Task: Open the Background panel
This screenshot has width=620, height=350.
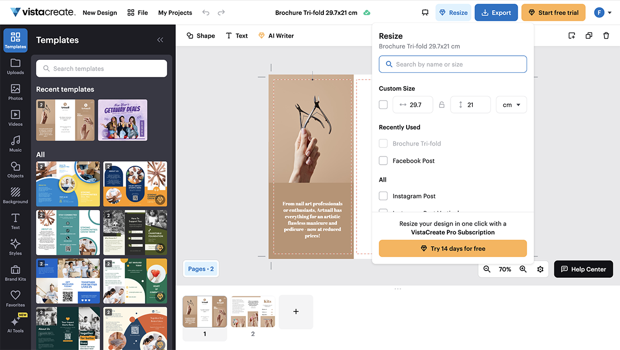Action: click(x=15, y=195)
